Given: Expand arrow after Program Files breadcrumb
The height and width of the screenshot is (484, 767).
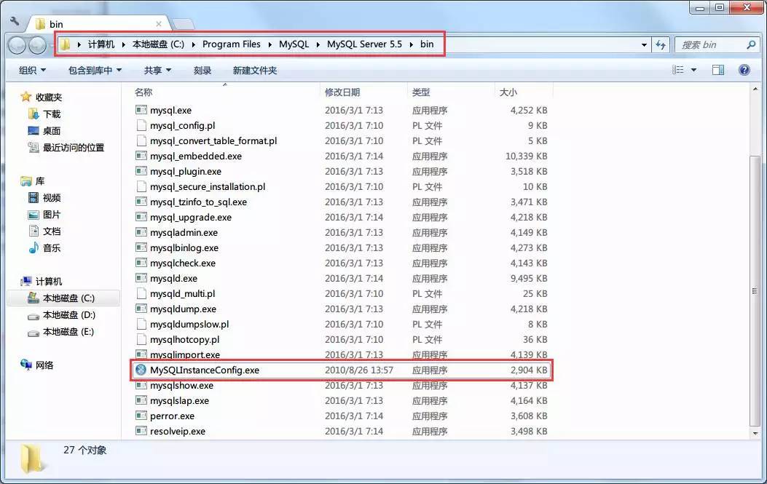Looking at the screenshot, I should pyautogui.click(x=270, y=44).
